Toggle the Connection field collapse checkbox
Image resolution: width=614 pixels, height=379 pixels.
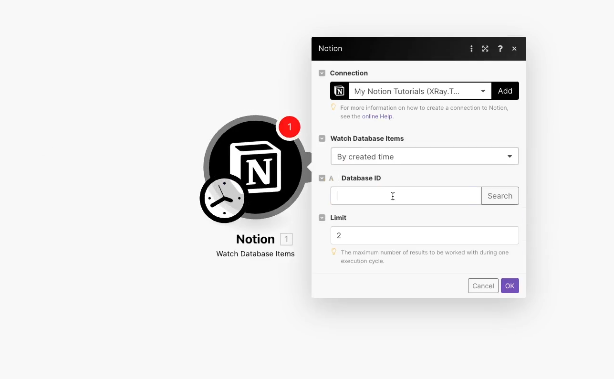(x=322, y=73)
